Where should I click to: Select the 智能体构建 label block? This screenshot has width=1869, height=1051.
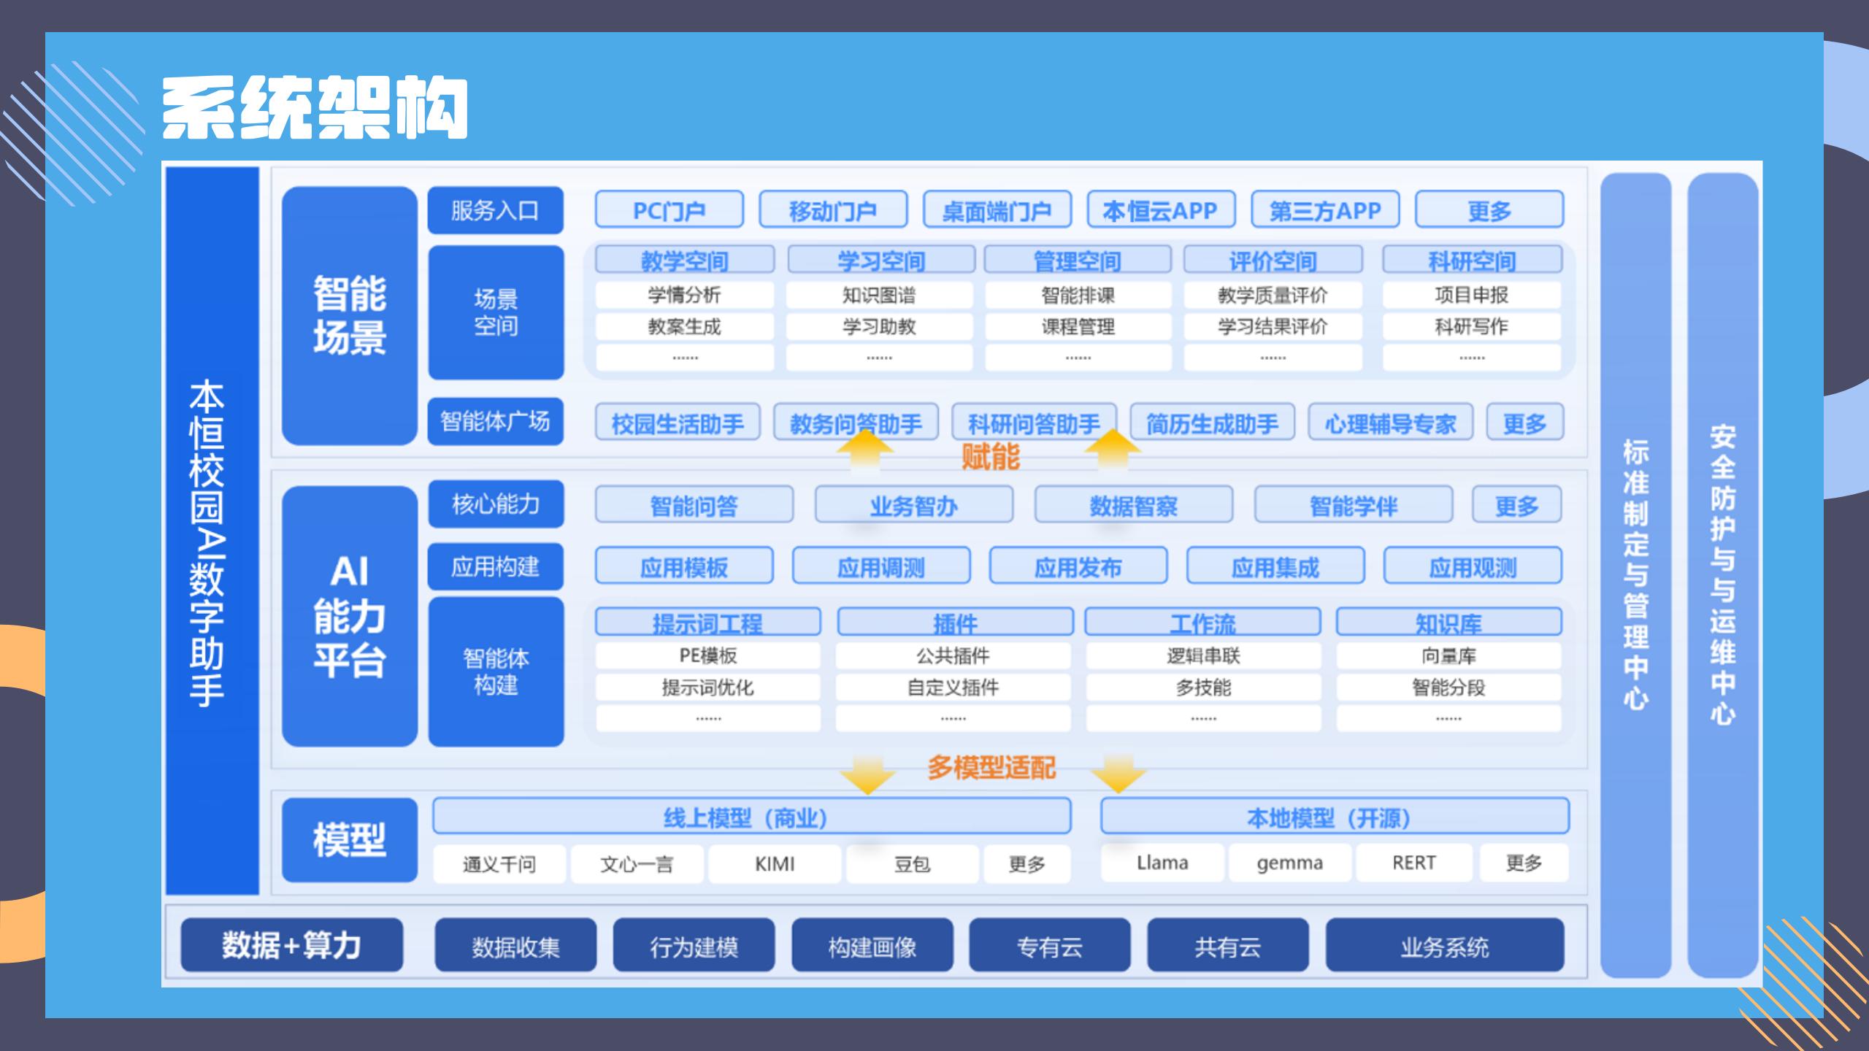496,671
